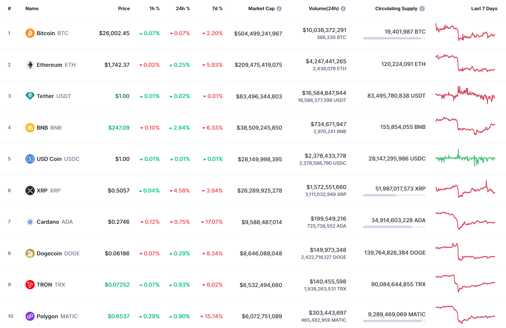Image resolution: width=506 pixels, height=328 pixels.
Task: Select the TRON logo icon
Action: [x=29, y=284]
